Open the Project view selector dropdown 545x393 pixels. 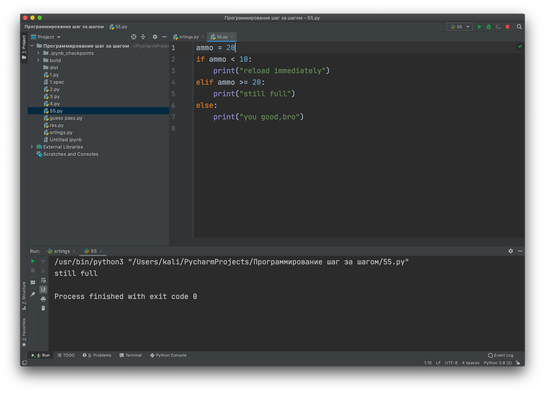pos(46,37)
